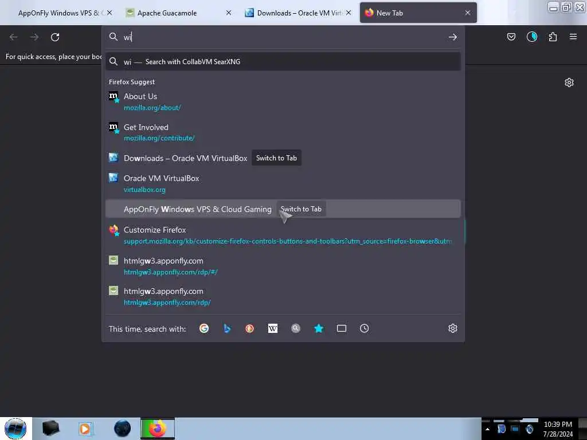Close the AppOnFly Windows VPS tab

(x=109, y=13)
